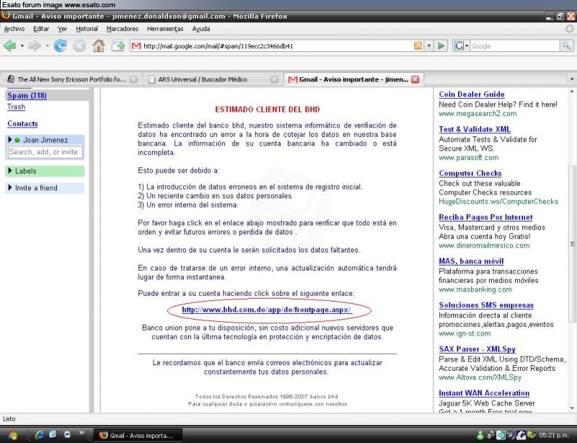Go back with the green Back arrow
Screen dimensions: 577x443
[x=9, y=46]
